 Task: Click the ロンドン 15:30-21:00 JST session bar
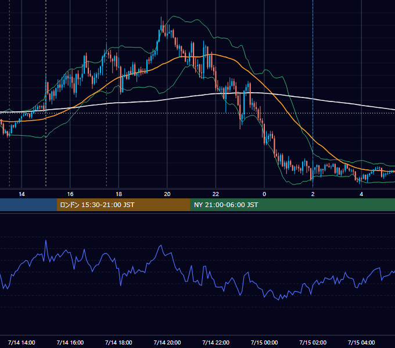pyautogui.click(x=123, y=205)
